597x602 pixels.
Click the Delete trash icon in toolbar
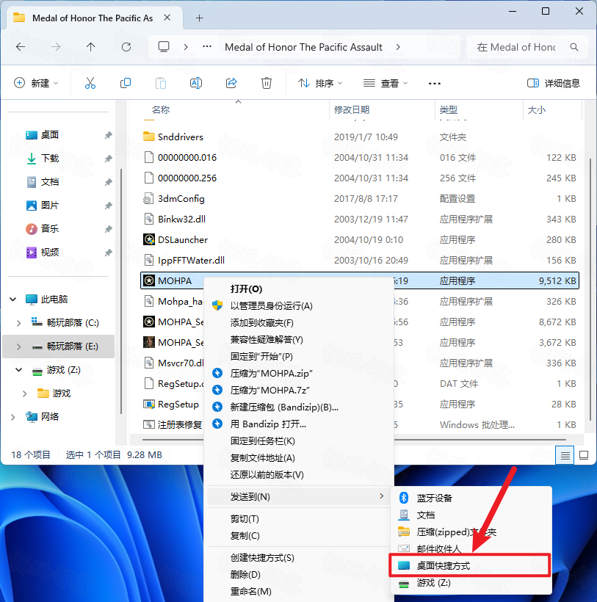[x=267, y=83]
